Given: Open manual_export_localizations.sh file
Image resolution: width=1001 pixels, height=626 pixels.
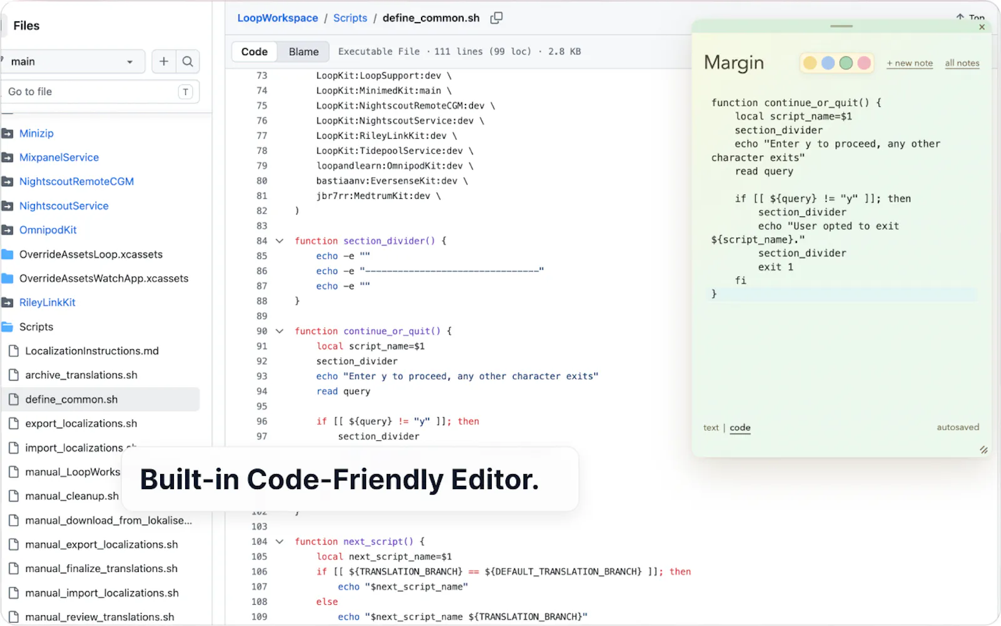Looking at the screenshot, I should pos(101,545).
